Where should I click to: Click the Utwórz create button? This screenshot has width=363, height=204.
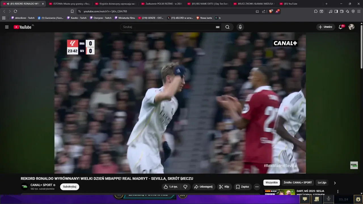pos(326,27)
